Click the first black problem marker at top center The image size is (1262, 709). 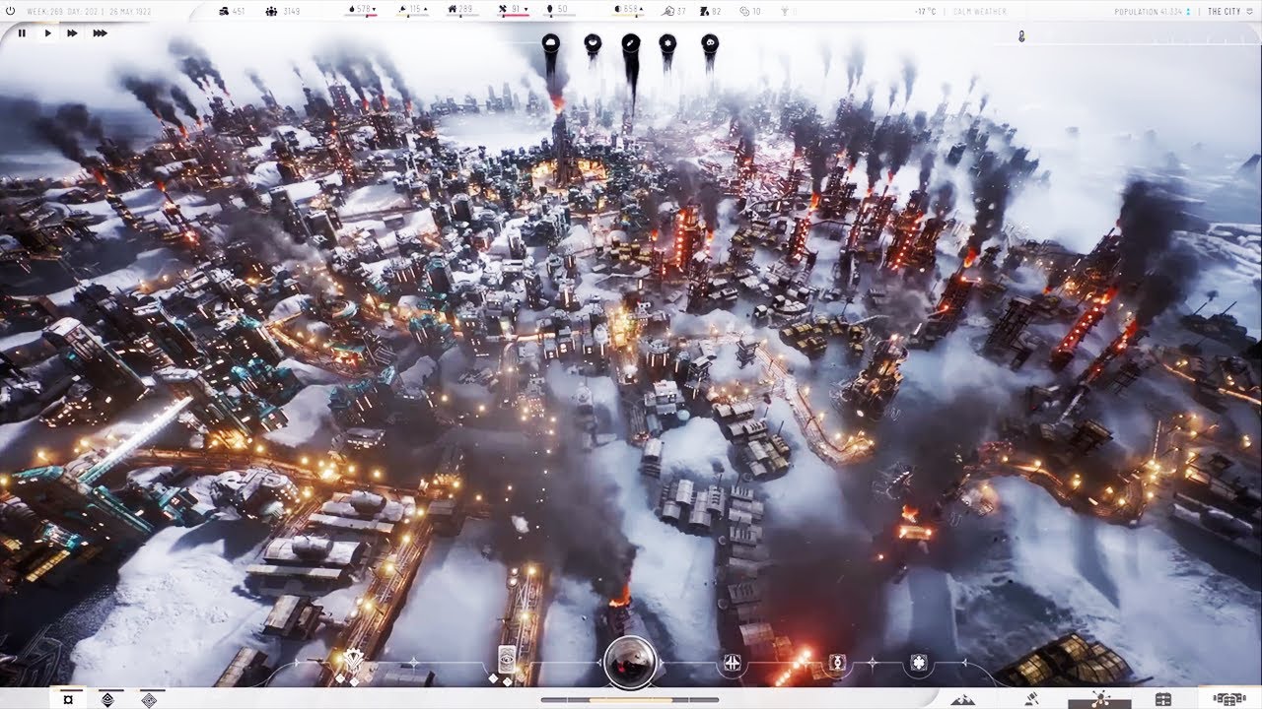click(550, 44)
